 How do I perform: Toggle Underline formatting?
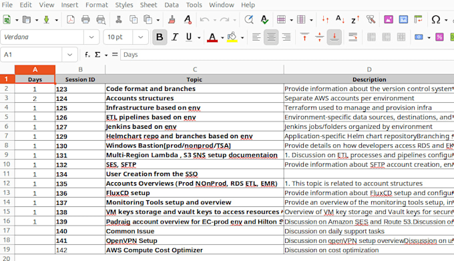(x=189, y=37)
